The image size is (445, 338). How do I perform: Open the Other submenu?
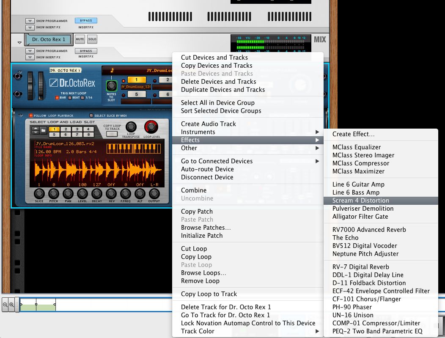point(248,148)
